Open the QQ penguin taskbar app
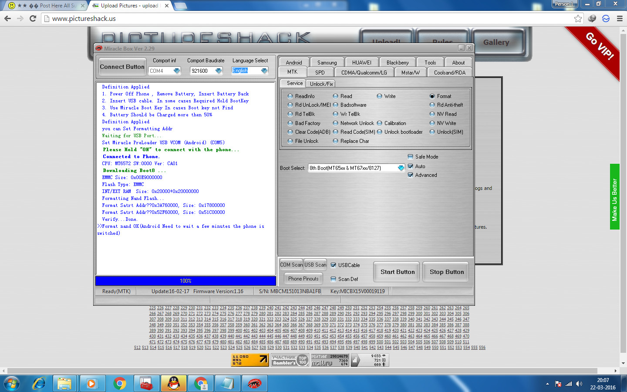 coord(173,384)
